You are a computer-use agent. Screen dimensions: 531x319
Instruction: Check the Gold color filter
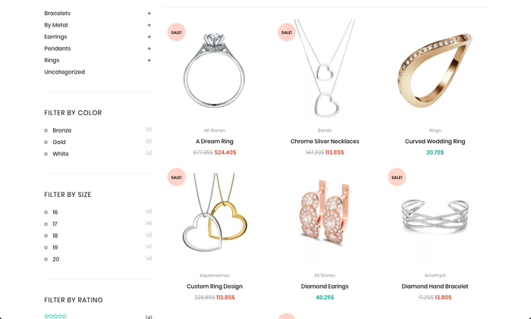click(x=46, y=142)
